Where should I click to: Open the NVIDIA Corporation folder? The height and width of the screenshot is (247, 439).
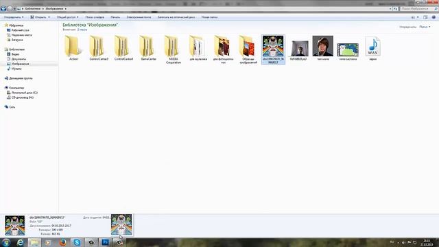point(174,50)
